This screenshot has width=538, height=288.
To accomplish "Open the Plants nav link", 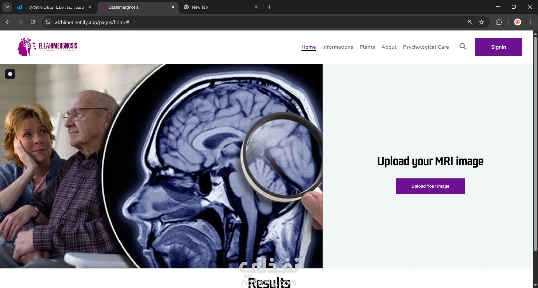I will pos(367,47).
